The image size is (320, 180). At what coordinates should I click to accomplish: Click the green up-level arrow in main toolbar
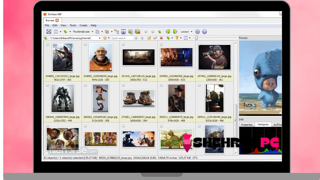tap(159, 32)
